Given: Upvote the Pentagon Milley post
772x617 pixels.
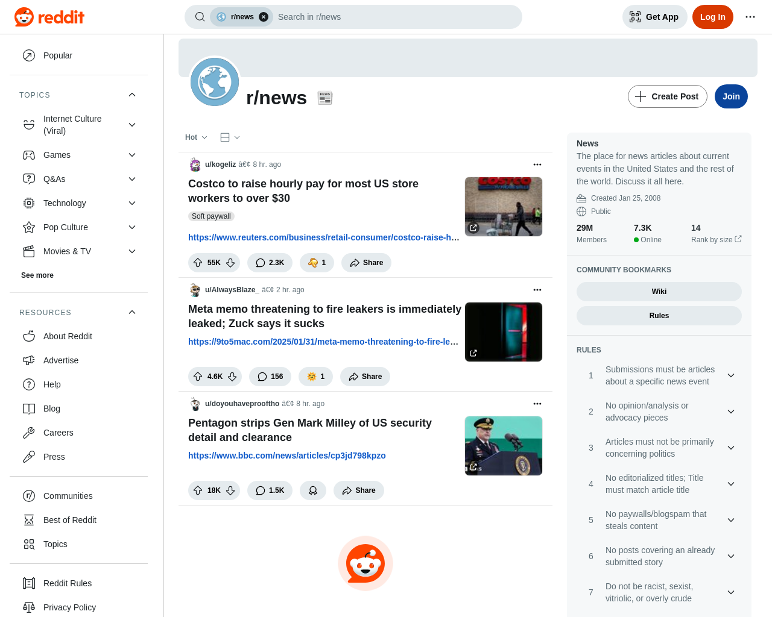Looking at the screenshot, I should coord(198,490).
